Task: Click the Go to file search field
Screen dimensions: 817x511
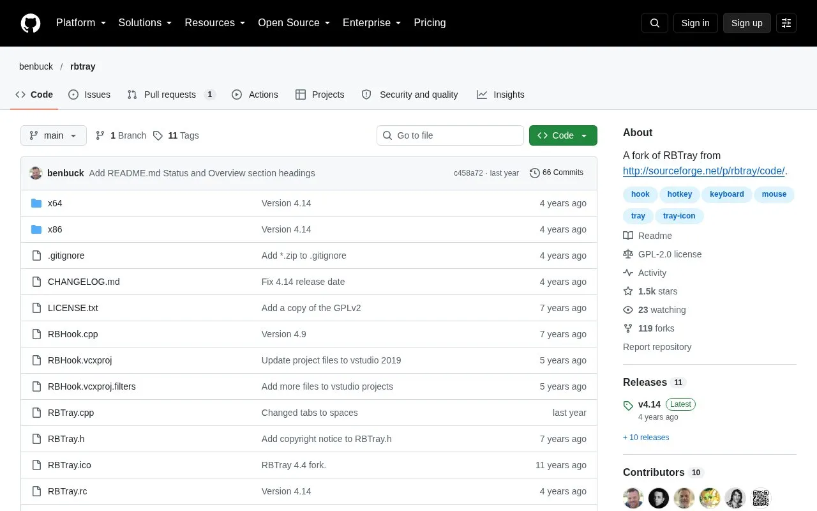Action: pos(450,135)
